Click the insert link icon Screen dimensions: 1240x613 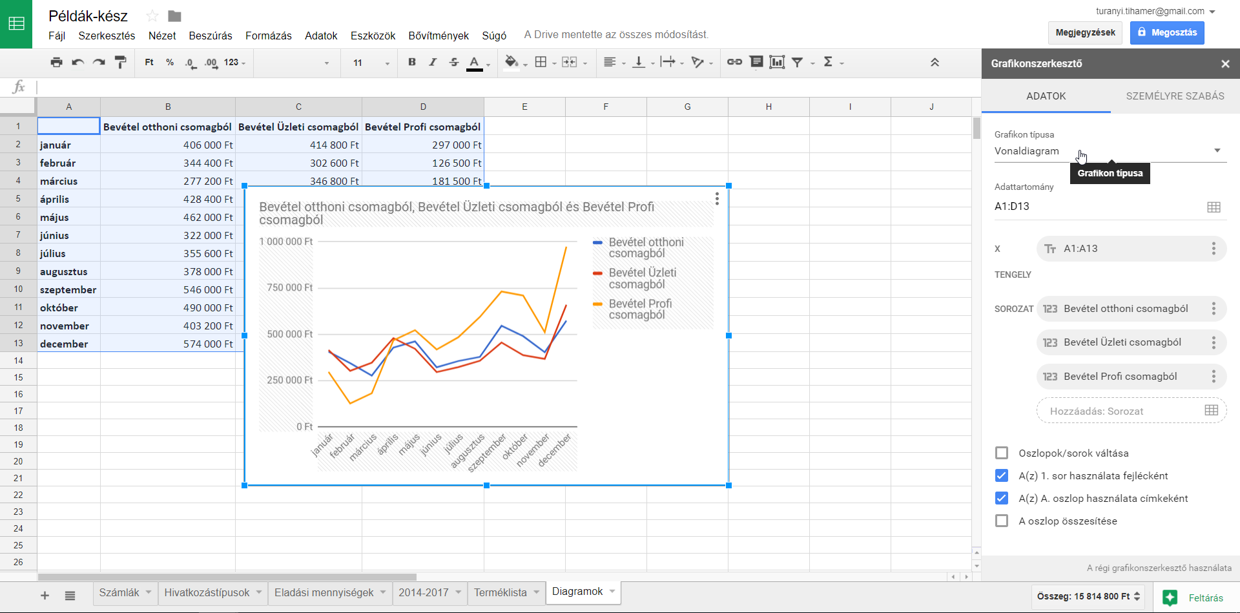click(734, 63)
